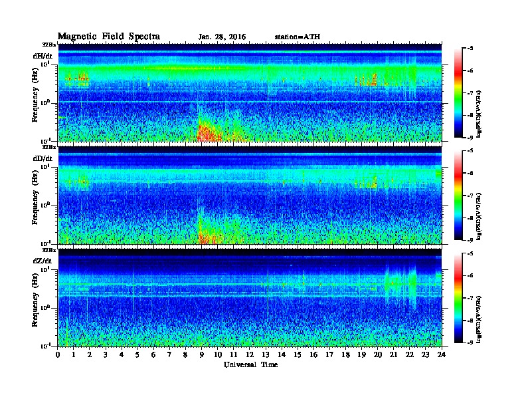Click hour 16 on the time axis
The height and width of the screenshot is (407, 526).
pyautogui.click(x=313, y=355)
